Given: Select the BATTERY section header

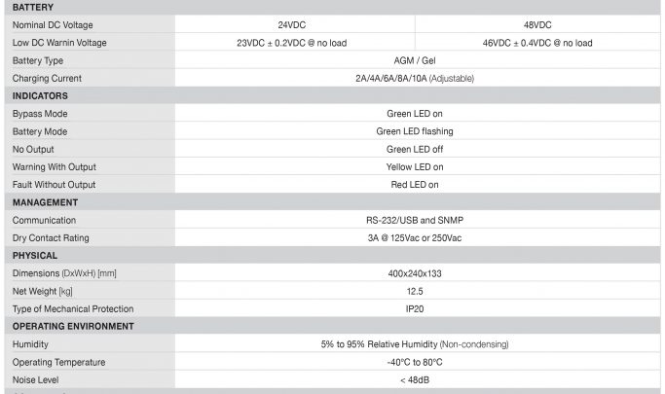Looking at the screenshot, I should pyautogui.click(x=33, y=7).
